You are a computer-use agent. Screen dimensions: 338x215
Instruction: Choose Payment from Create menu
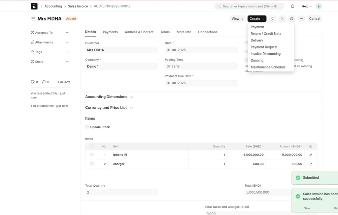click(x=257, y=27)
